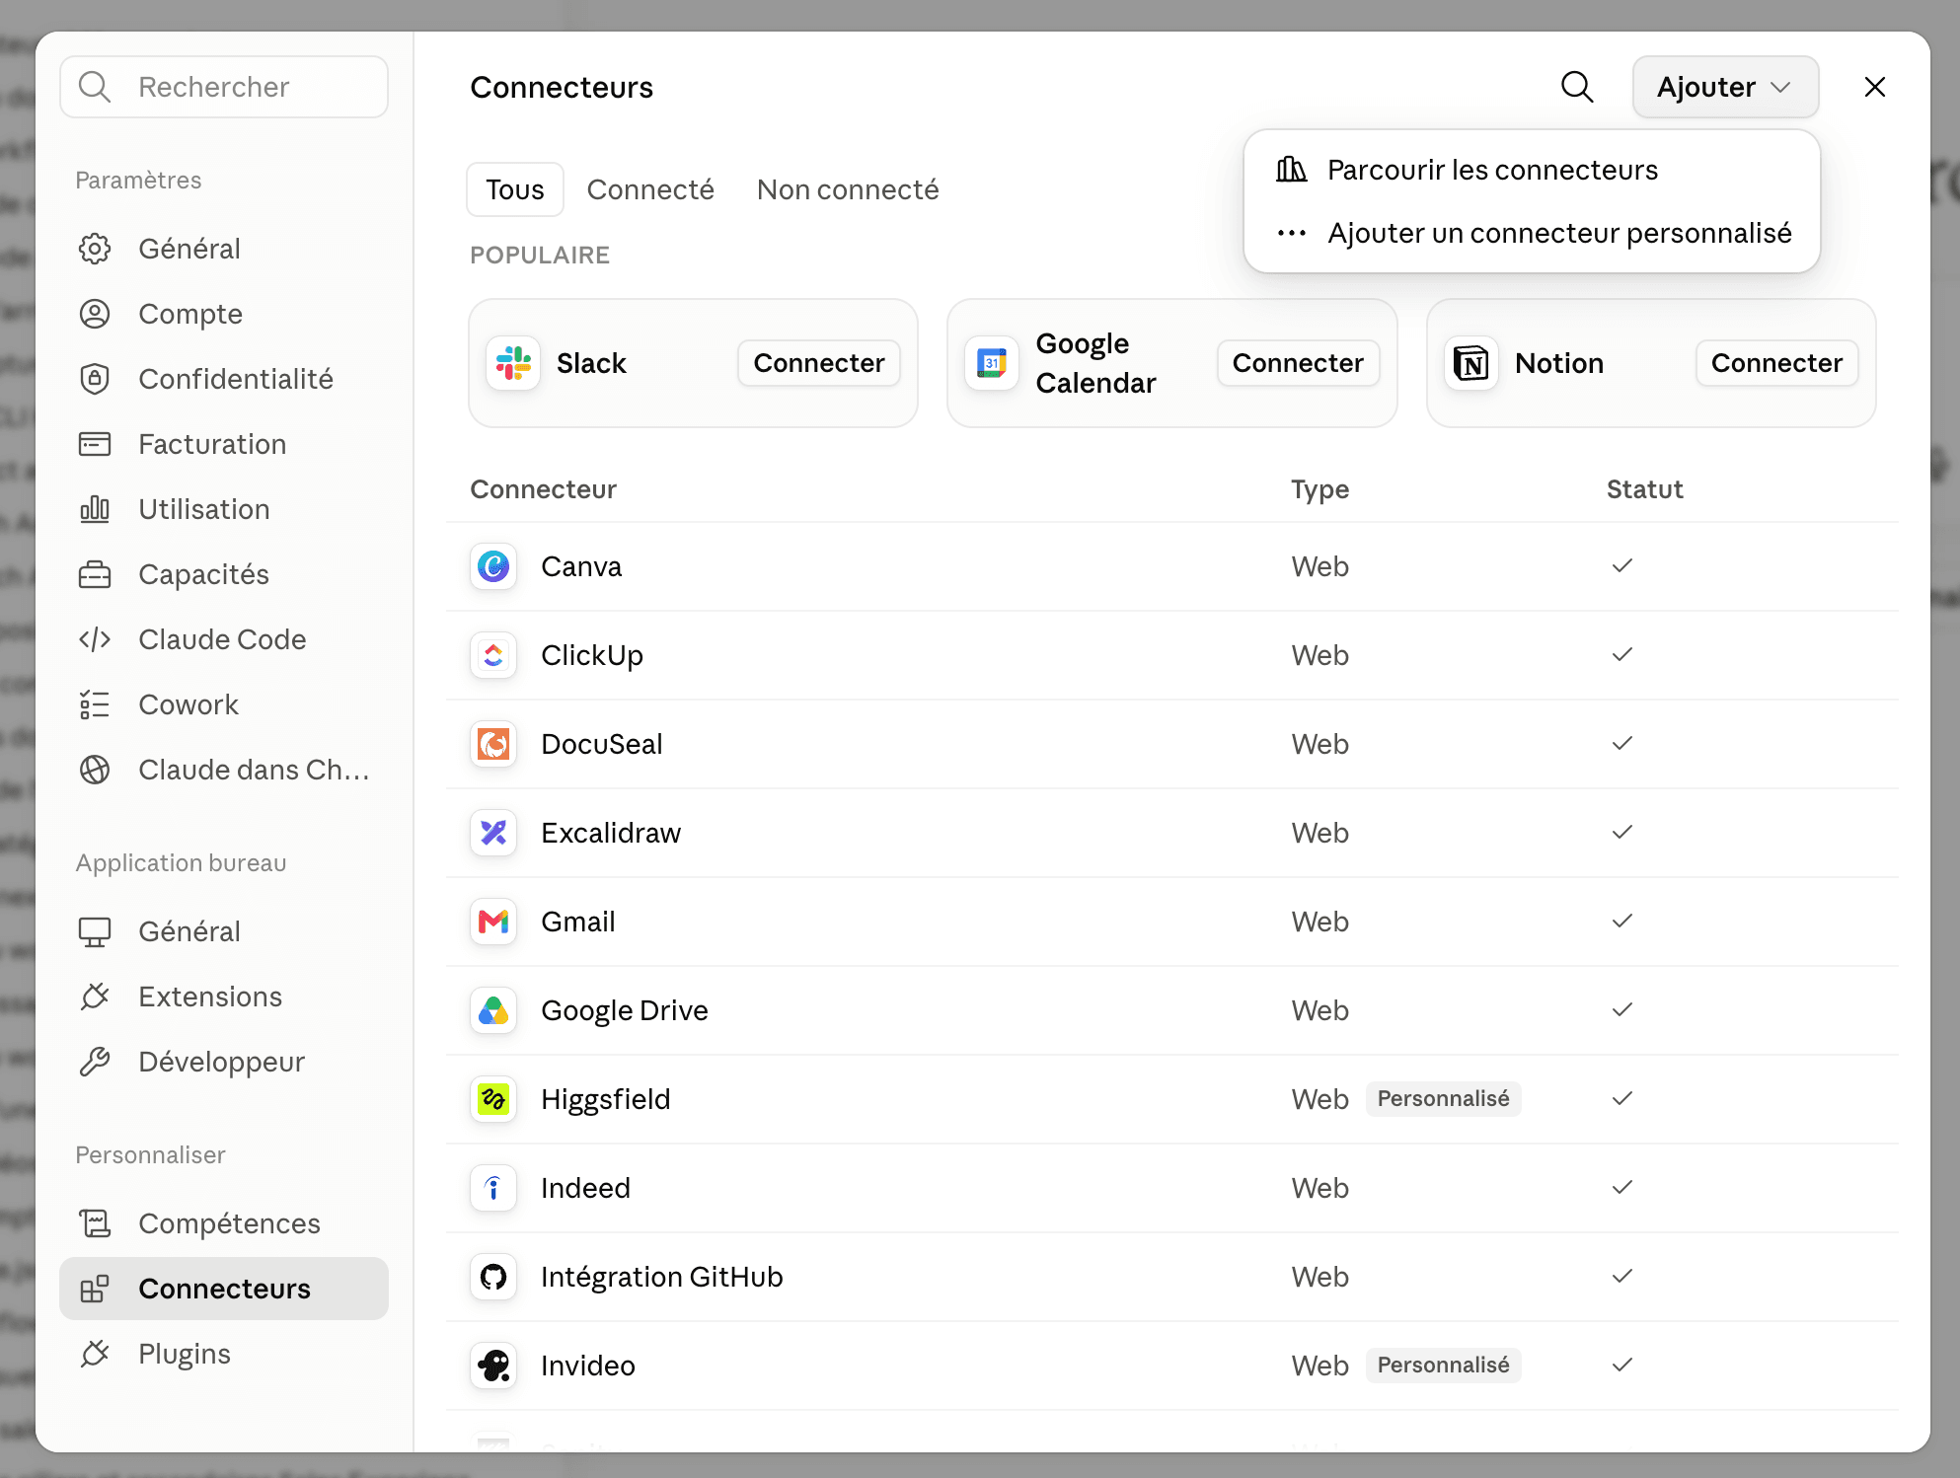Open the Canva connector row
Image resolution: width=1960 pixels, height=1478 pixels.
click(1172, 566)
